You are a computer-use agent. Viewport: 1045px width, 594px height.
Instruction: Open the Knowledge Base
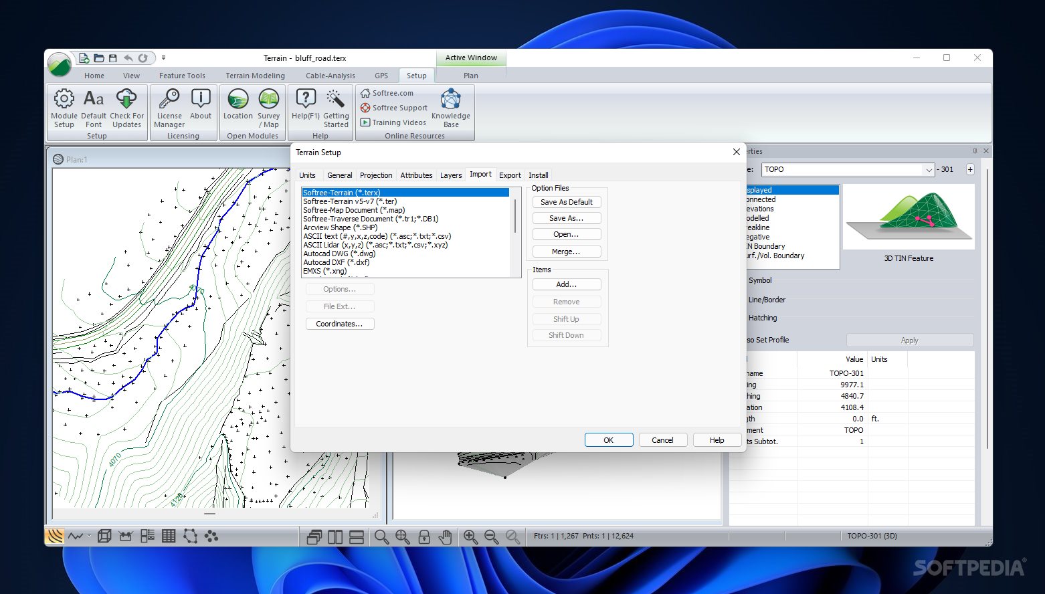(451, 108)
